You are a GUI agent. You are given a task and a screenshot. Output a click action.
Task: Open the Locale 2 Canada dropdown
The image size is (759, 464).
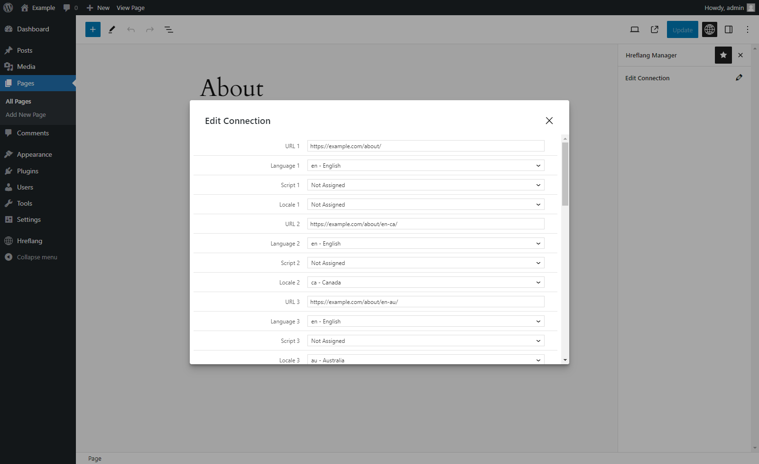(426, 283)
